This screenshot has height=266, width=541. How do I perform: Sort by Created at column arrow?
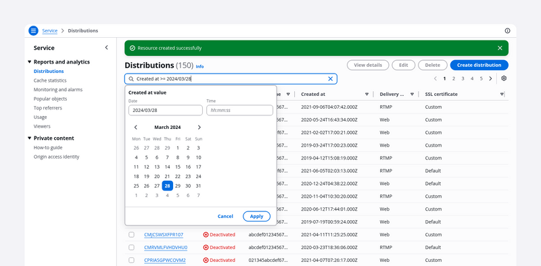point(367,94)
